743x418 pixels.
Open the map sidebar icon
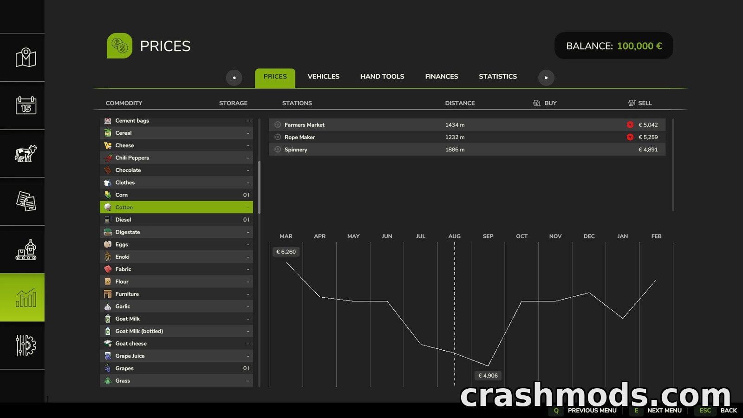coord(26,58)
